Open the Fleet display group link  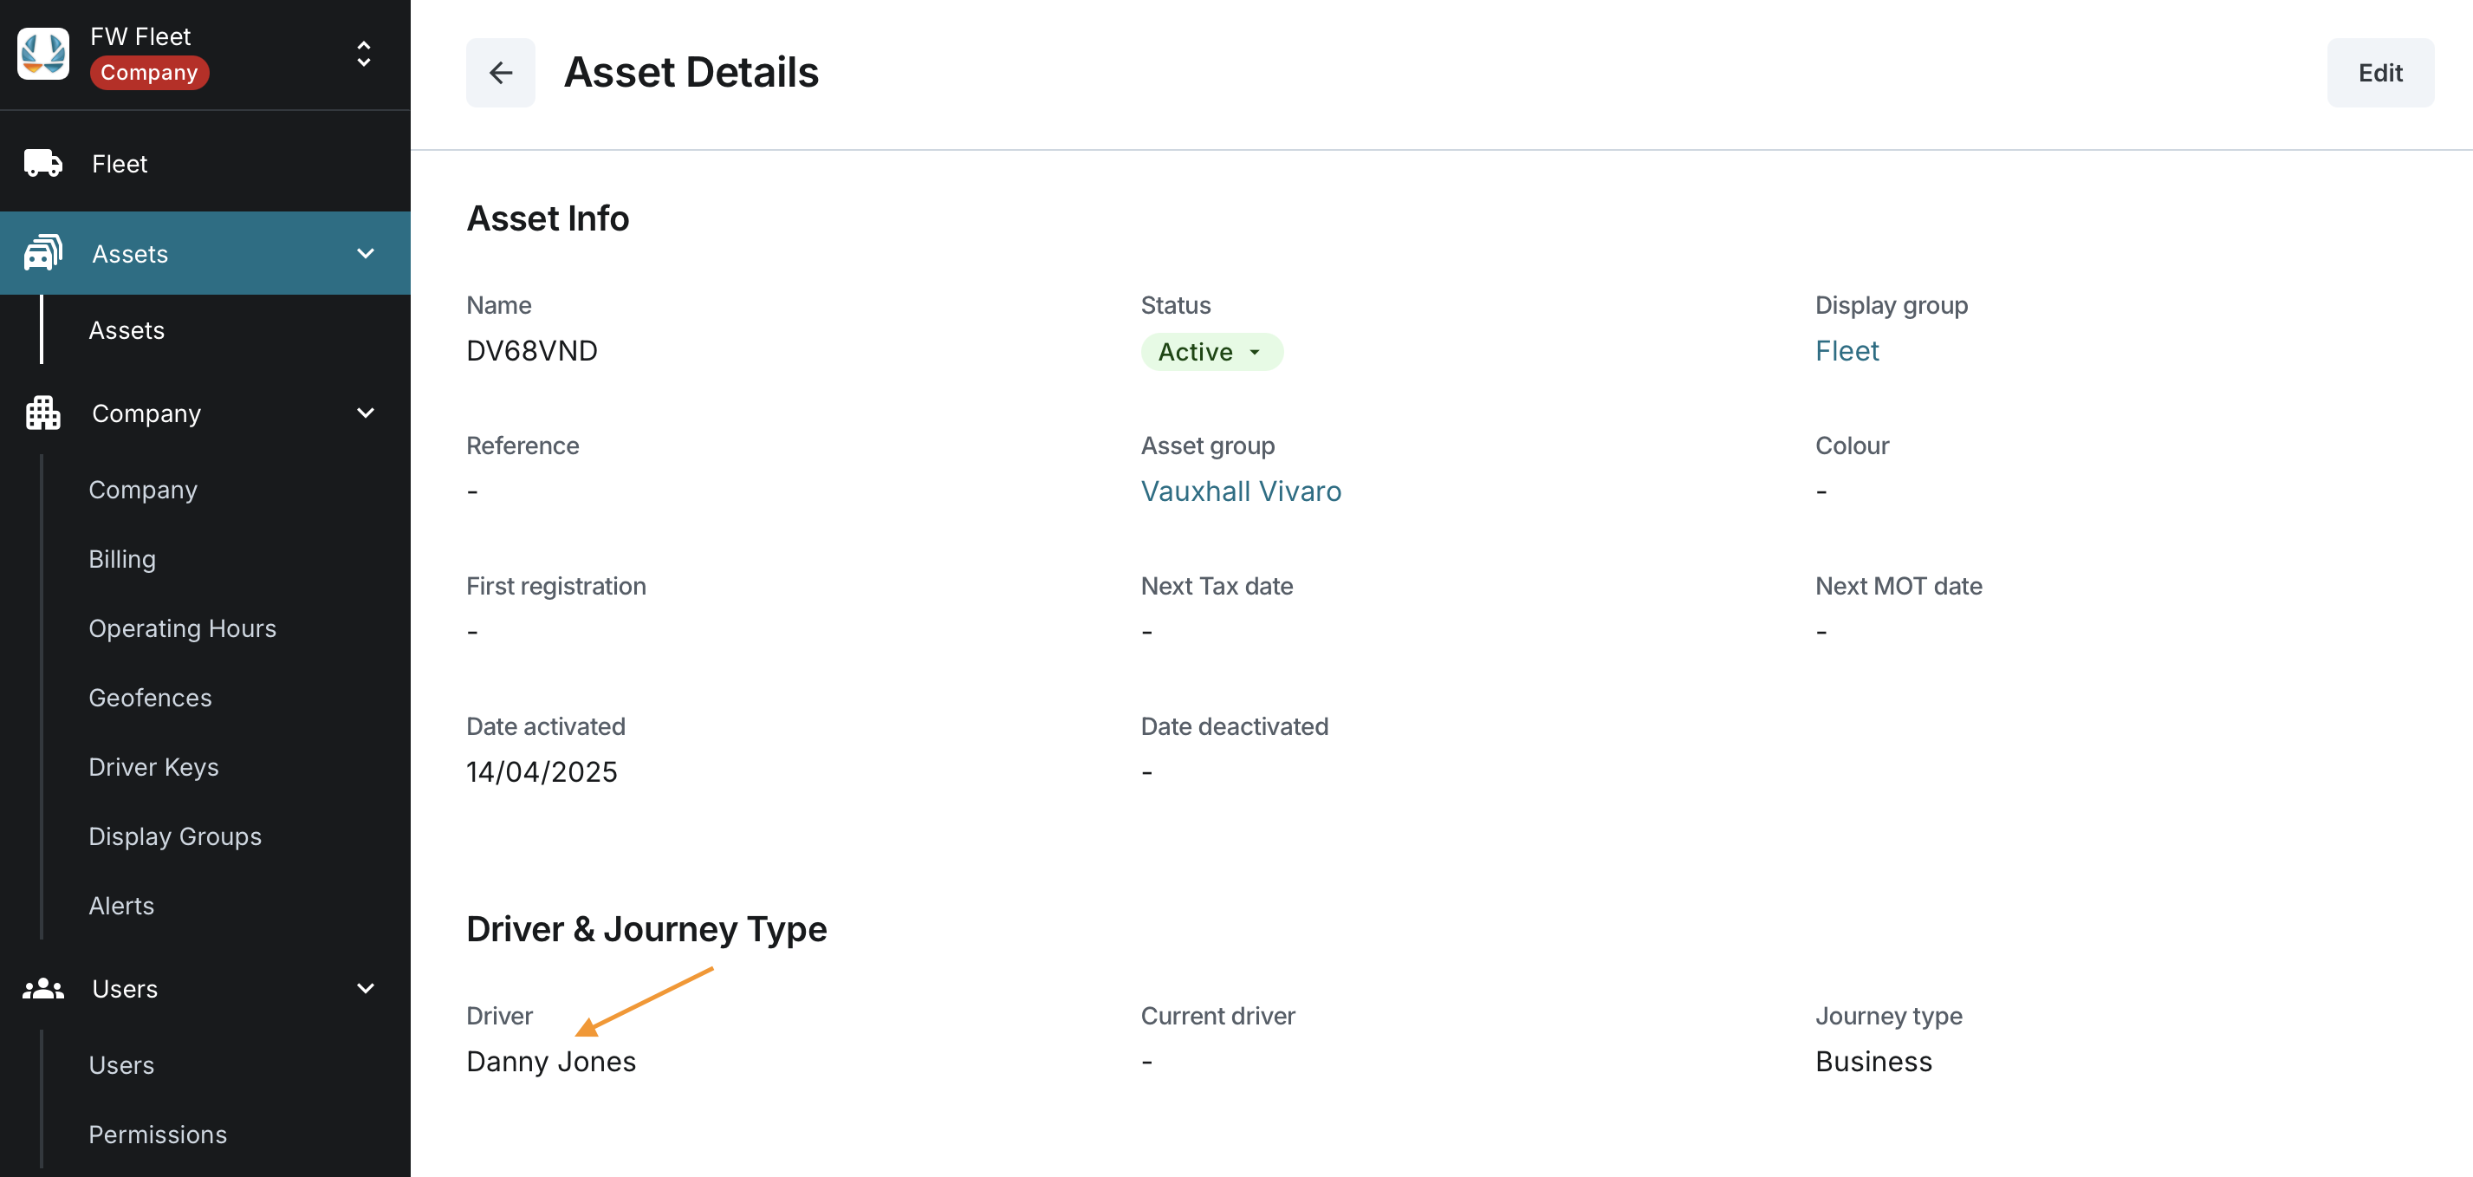[1847, 351]
